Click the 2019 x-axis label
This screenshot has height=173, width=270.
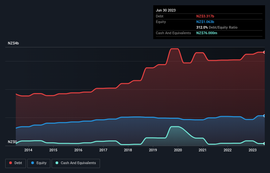tap(153, 150)
